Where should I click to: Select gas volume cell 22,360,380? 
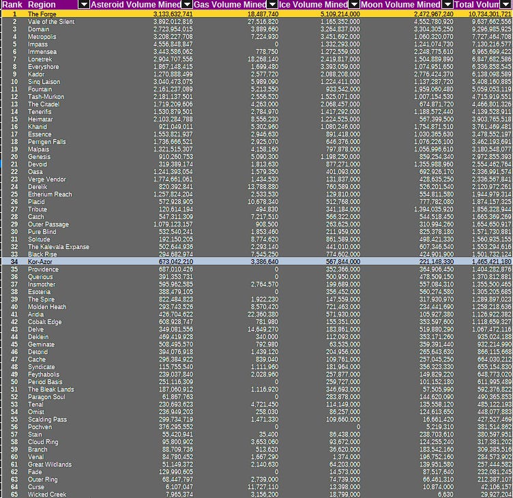(x=263, y=314)
